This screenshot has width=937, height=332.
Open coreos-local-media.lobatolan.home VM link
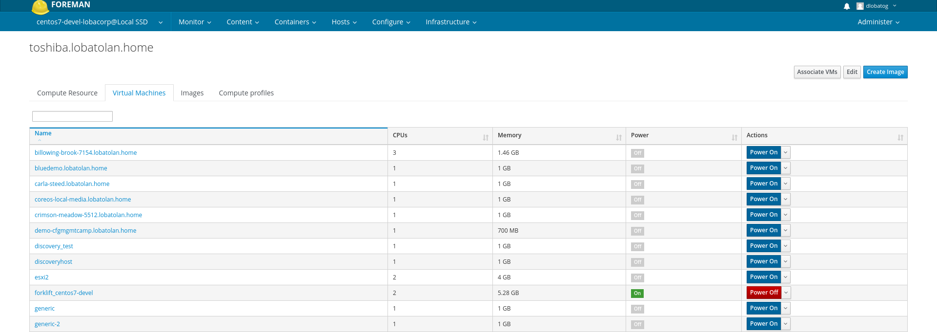[82, 200]
